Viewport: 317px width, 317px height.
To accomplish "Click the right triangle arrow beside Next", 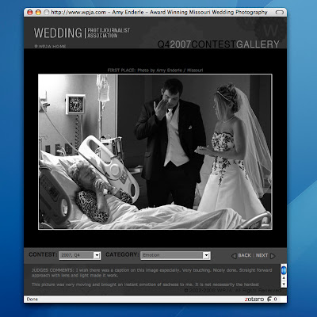I will (273, 256).
